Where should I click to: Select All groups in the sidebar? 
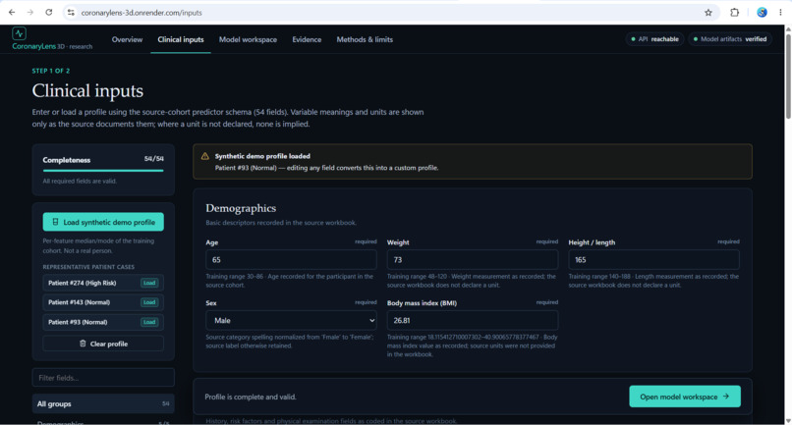[x=103, y=403]
